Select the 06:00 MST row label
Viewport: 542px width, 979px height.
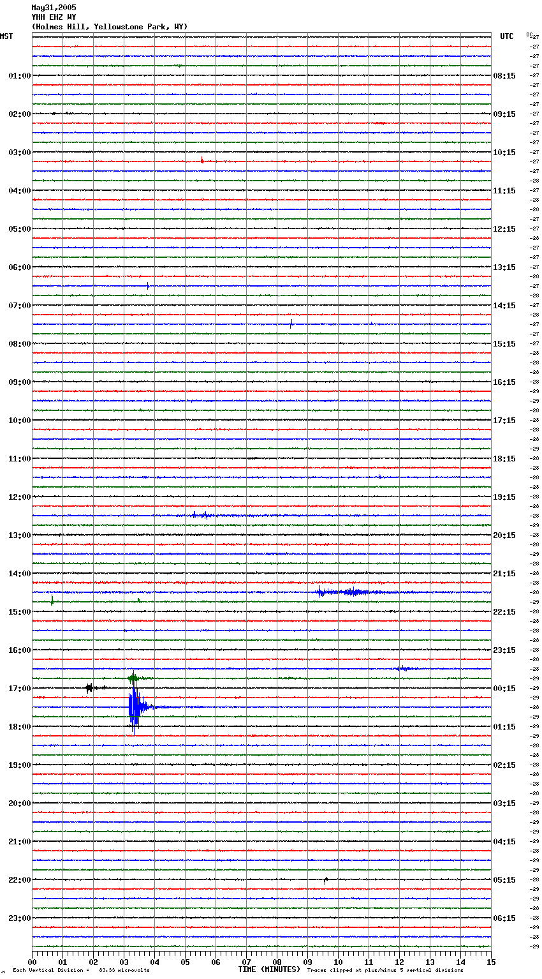20,267
